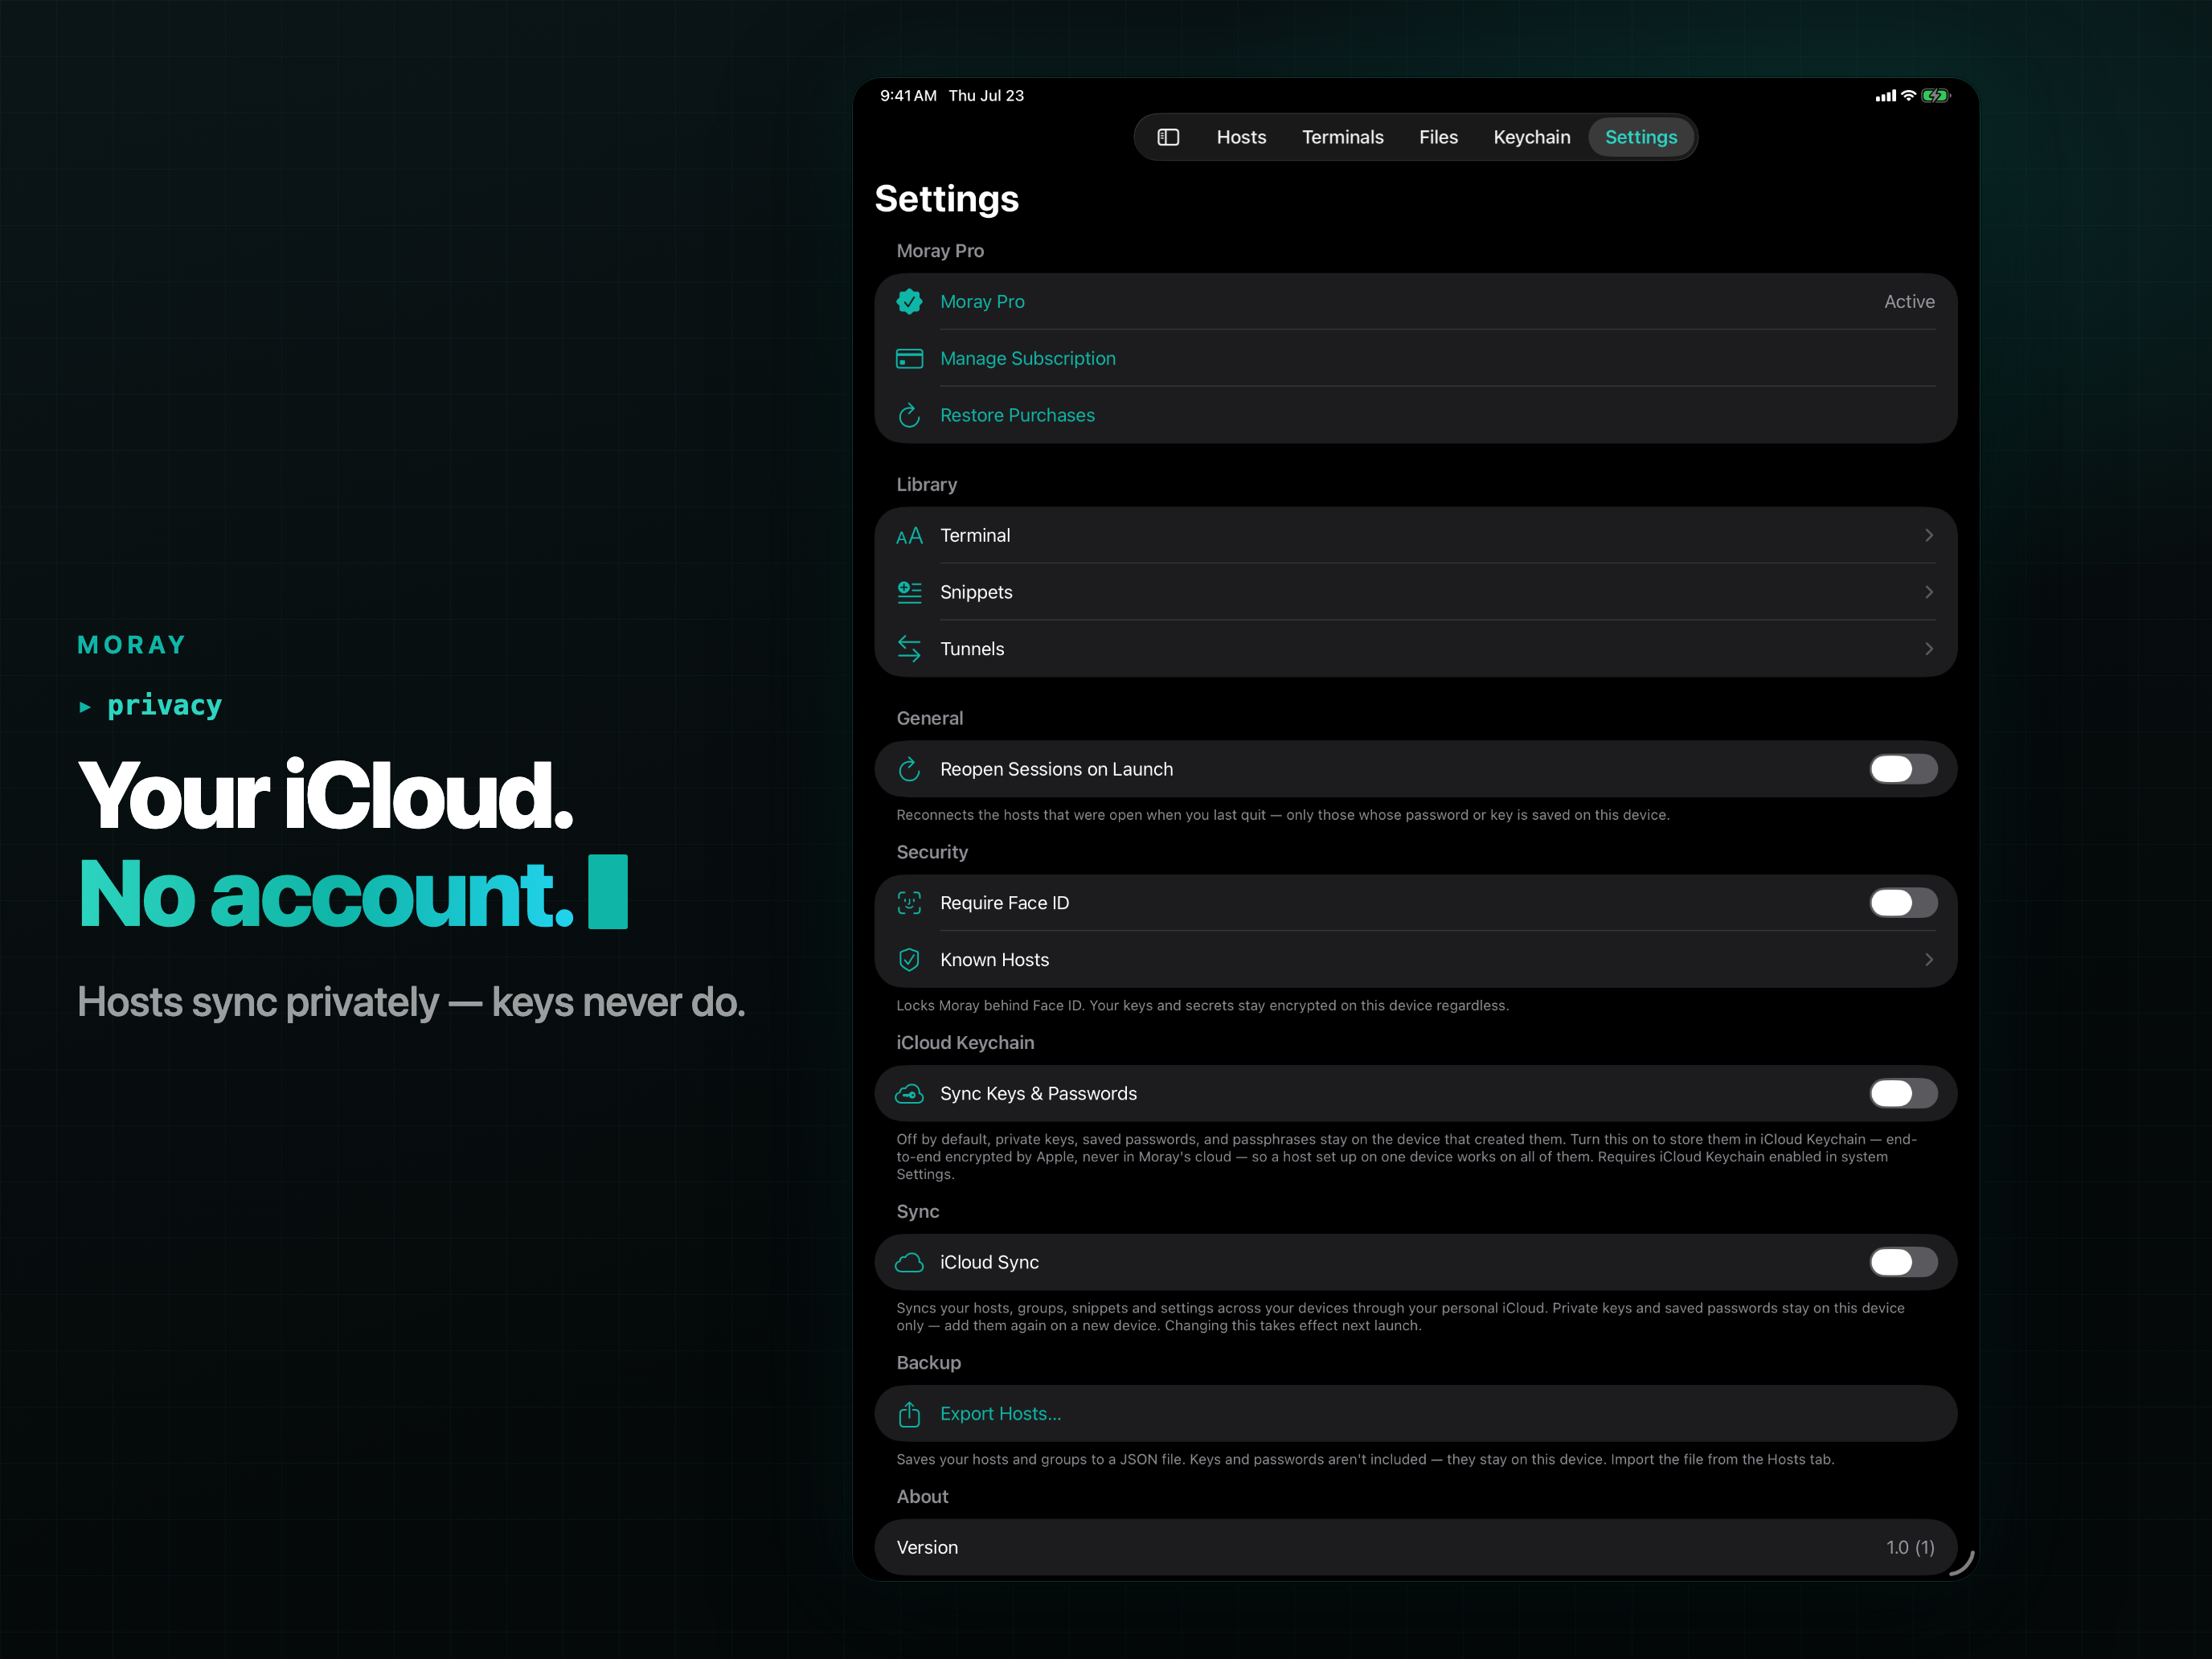Open Manage Subscription
2212x1659 pixels.
(x=1028, y=358)
